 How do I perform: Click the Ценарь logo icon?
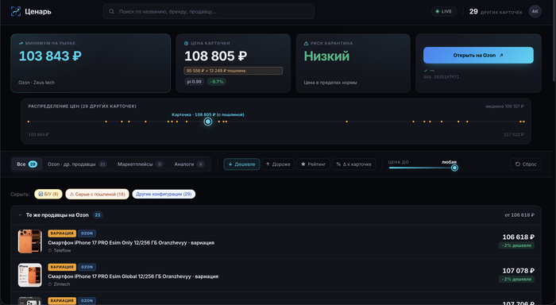pos(16,11)
